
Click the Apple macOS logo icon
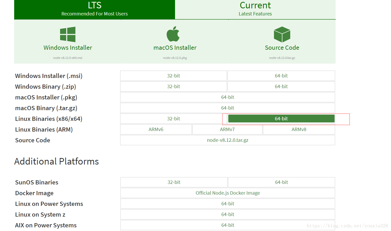tap(173, 34)
